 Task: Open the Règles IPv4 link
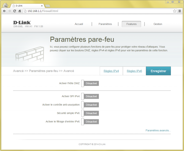[111, 71]
